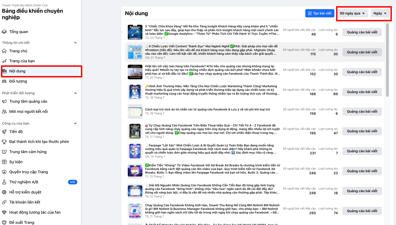Screen dimensions: 396x225
Task: Go to the Trang chủ menu item
Action: 40,51
